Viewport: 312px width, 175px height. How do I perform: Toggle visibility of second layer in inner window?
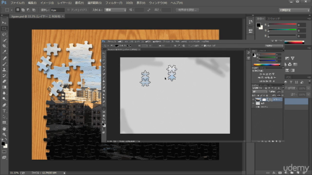(253, 104)
